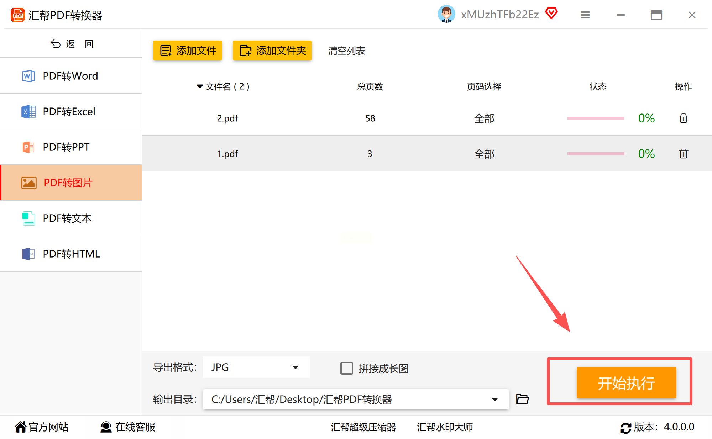Click the version refresh icon

625,427
